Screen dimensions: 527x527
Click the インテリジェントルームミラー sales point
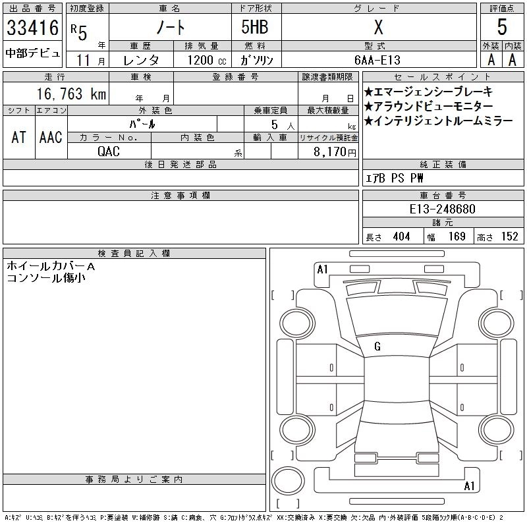pos(439,121)
